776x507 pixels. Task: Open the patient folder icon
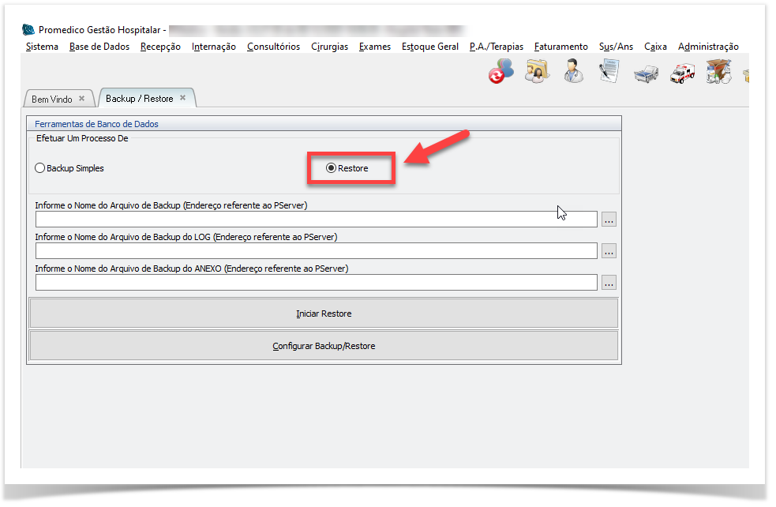point(538,73)
